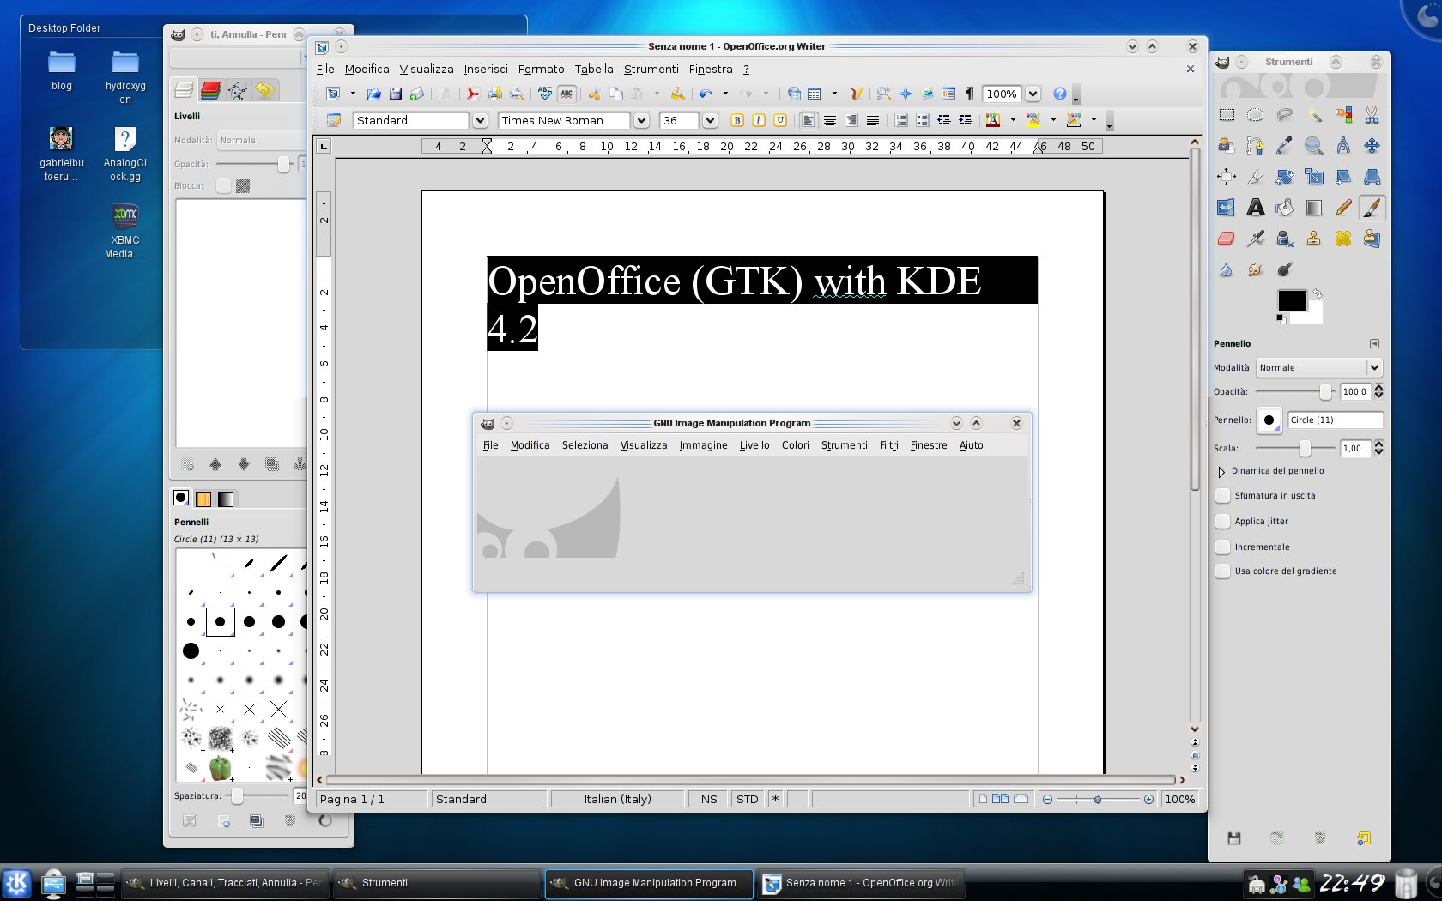Screen dimensions: 1442x901
Task: Click Strumenti taskbar window button
Action: click(x=438, y=882)
